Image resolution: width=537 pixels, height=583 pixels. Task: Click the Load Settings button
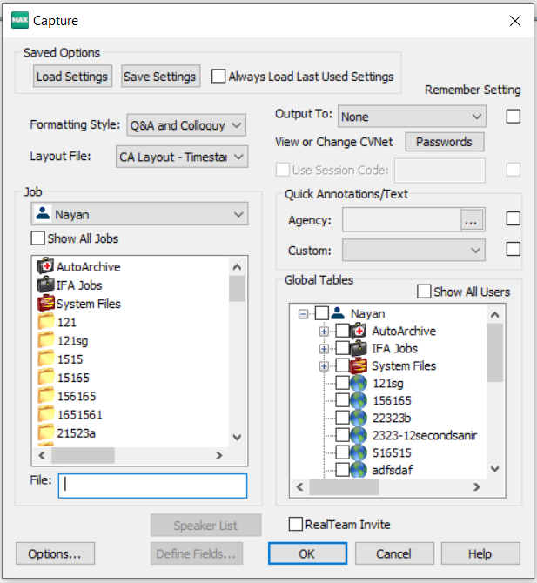coord(72,77)
